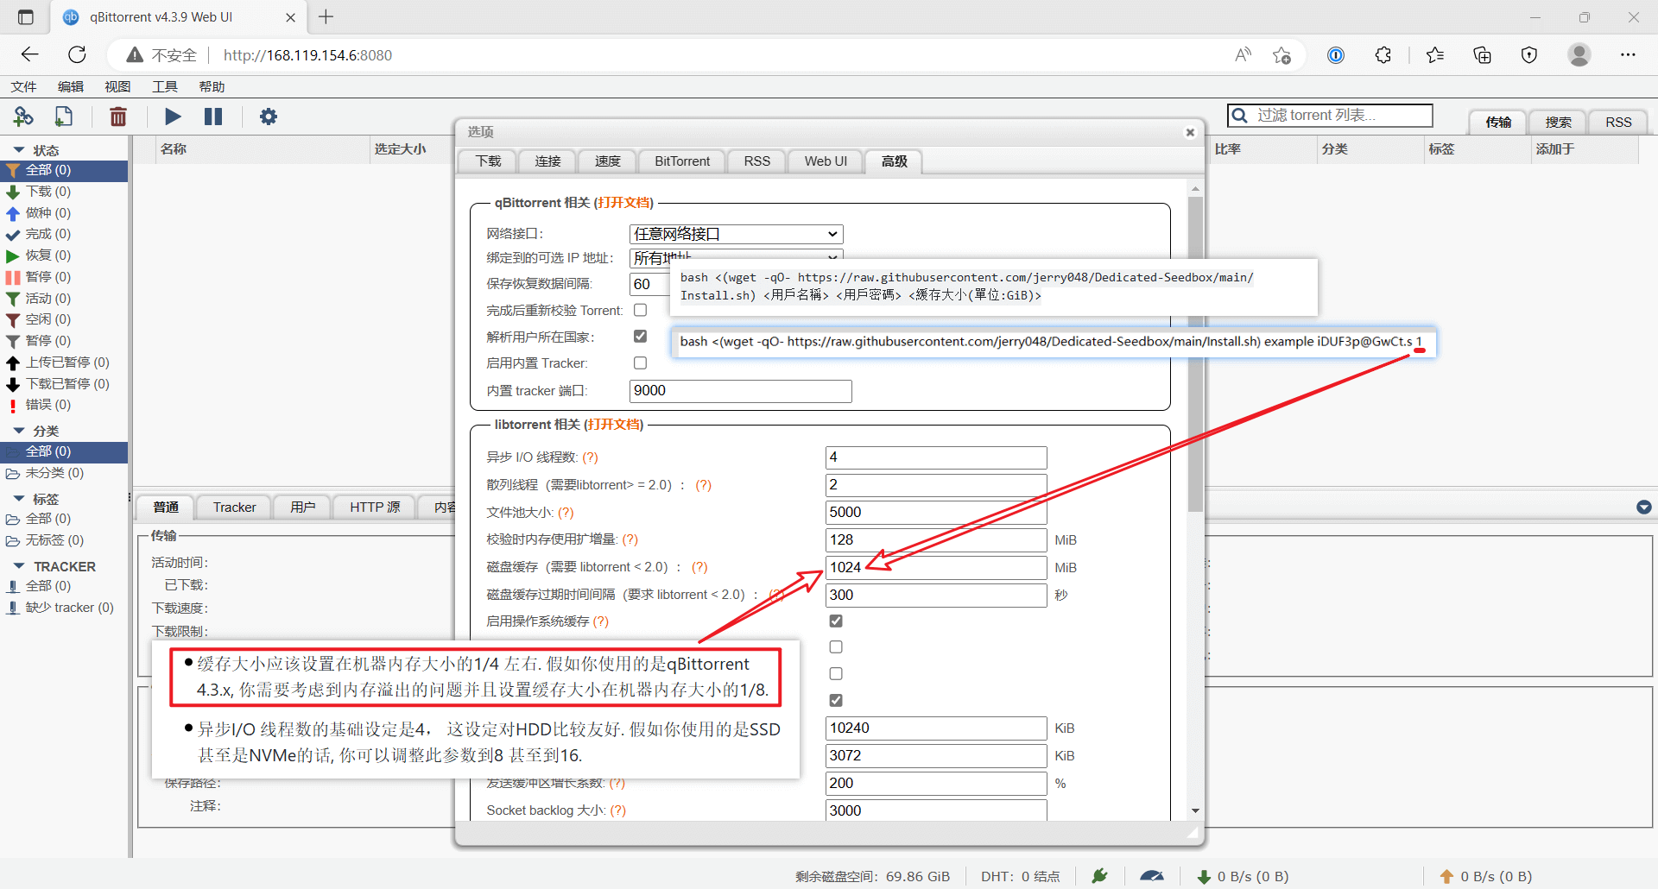Click the delete torrent trash icon
The height and width of the screenshot is (889, 1658).
pos(118,117)
